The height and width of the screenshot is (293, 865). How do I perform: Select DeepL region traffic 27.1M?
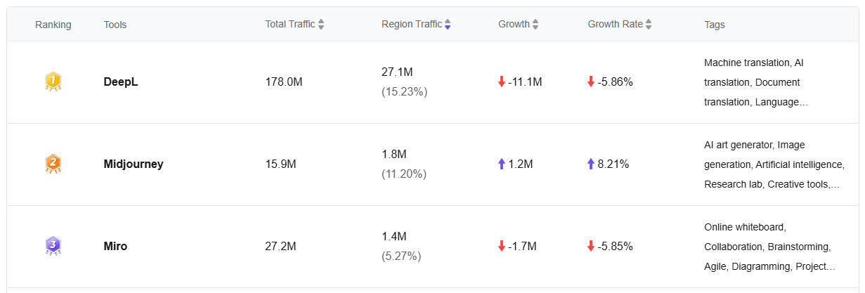click(397, 72)
